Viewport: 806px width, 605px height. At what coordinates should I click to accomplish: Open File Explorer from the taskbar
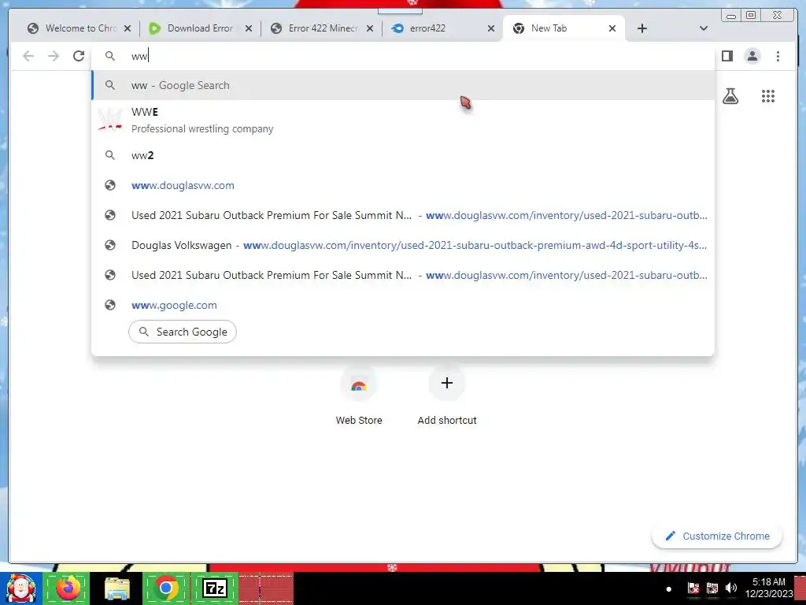(117, 588)
